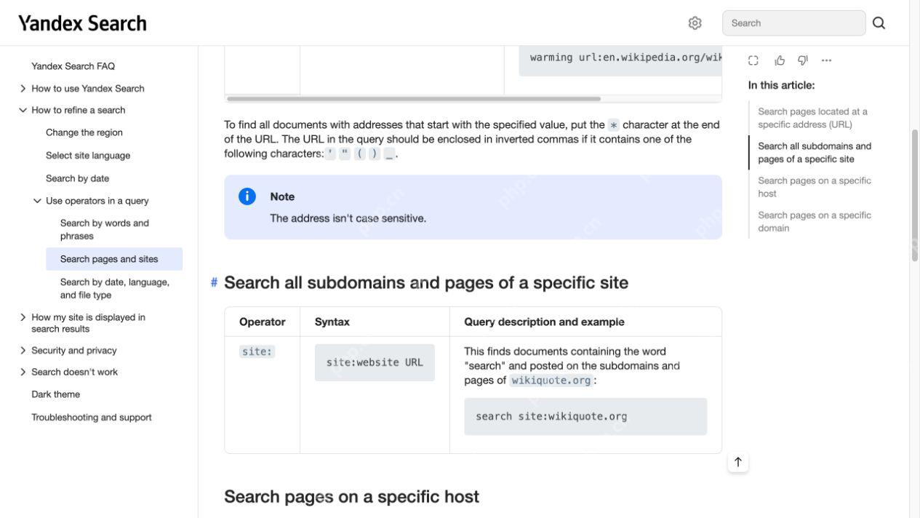Click the magnifier search icon
The width and height of the screenshot is (920, 518).
(x=879, y=23)
